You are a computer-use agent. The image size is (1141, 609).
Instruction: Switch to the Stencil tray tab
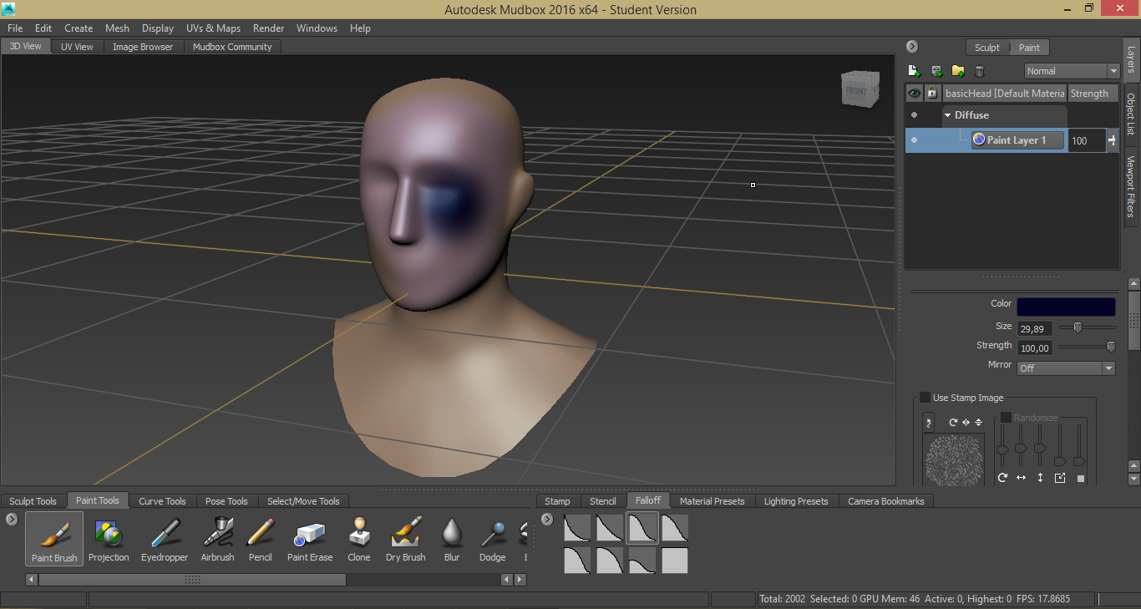click(602, 501)
